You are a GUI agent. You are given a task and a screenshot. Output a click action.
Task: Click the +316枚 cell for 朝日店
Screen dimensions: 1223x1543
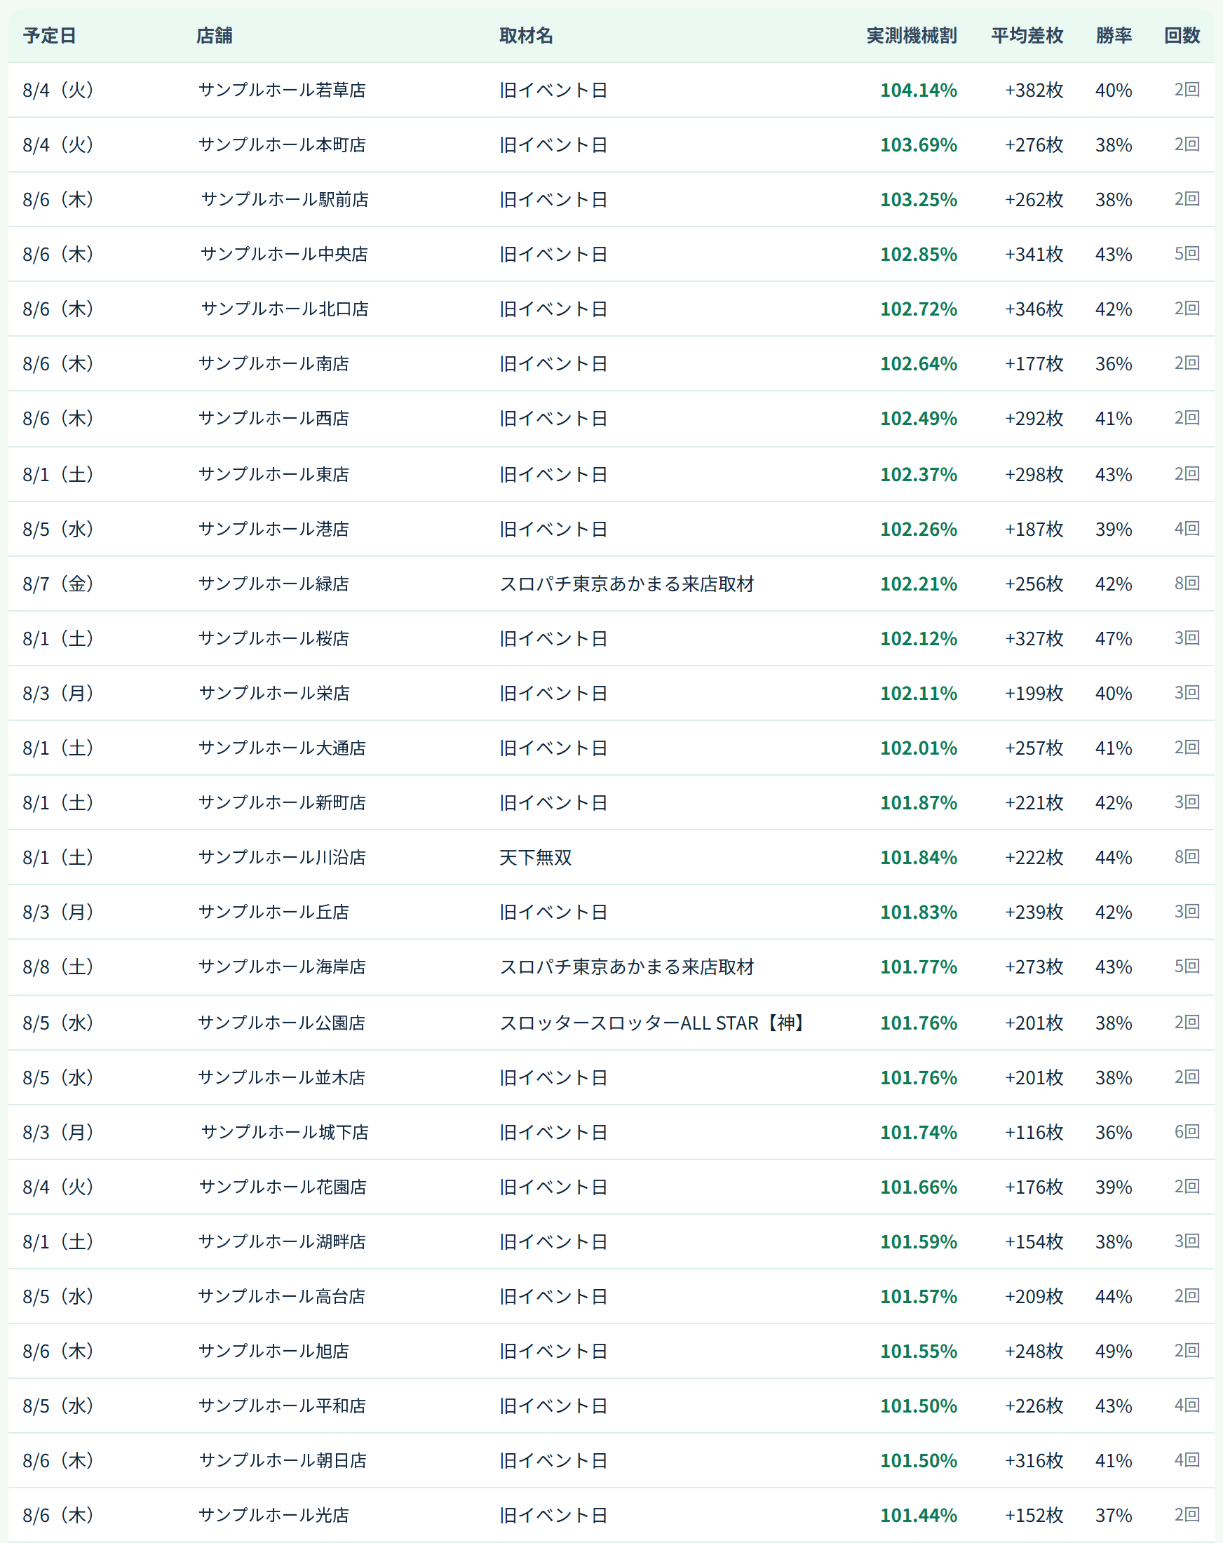[1034, 1462]
